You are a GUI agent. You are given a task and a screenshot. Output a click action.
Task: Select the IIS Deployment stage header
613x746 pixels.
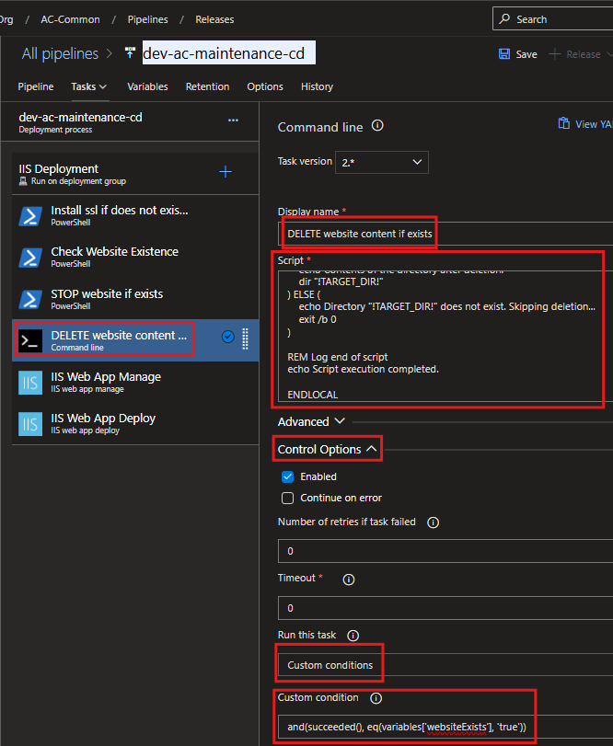click(x=135, y=174)
